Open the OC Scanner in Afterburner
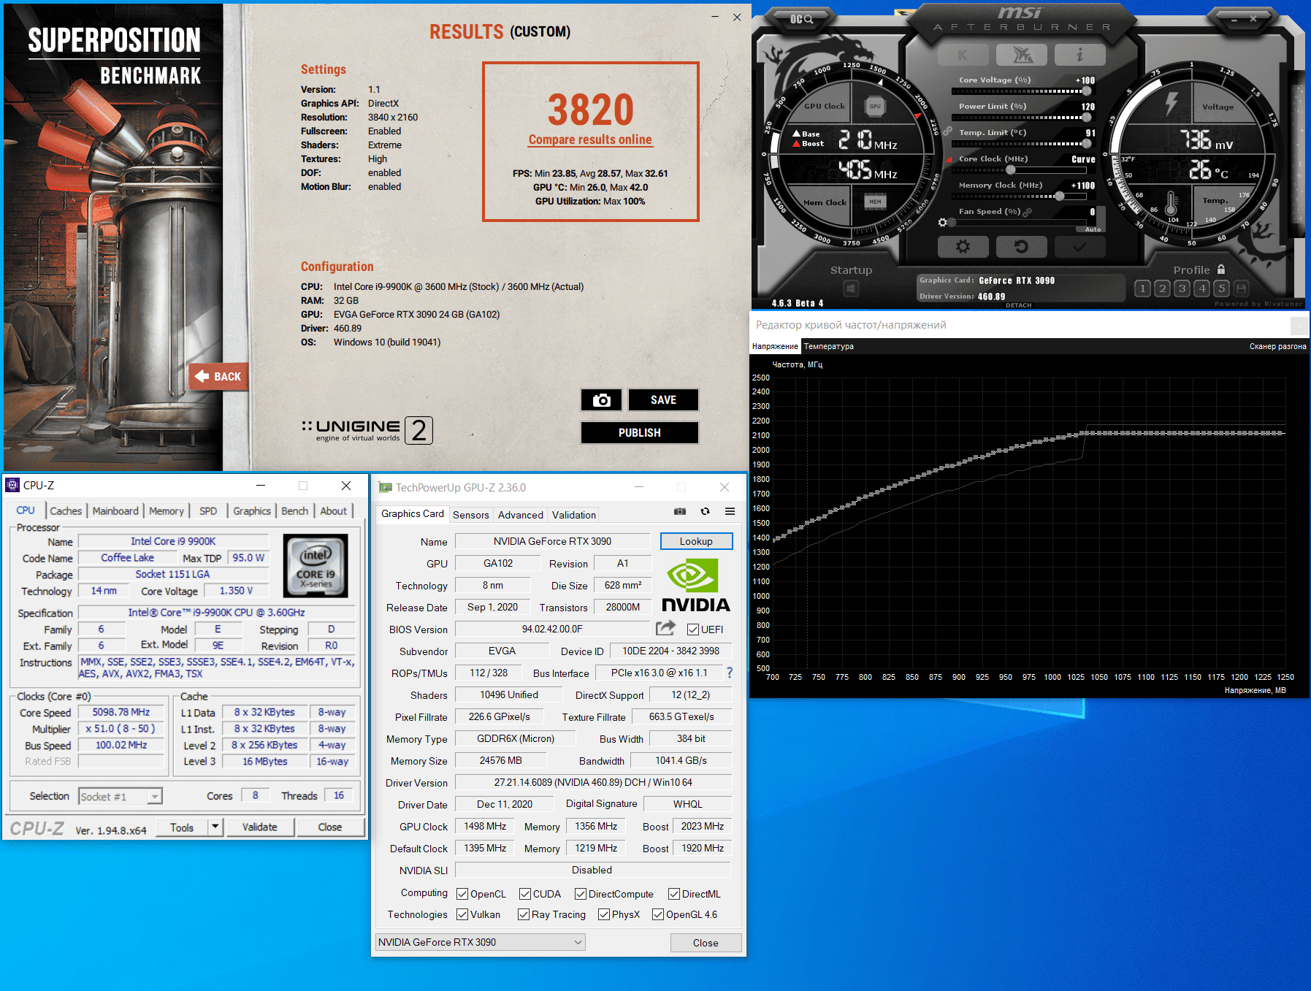The image size is (1311, 991). click(x=801, y=19)
